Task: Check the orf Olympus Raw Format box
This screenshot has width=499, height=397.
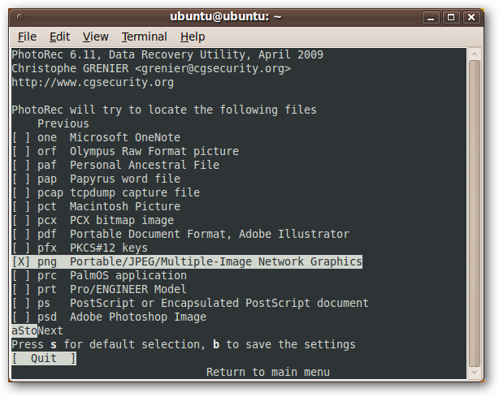Action: coord(22,151)
